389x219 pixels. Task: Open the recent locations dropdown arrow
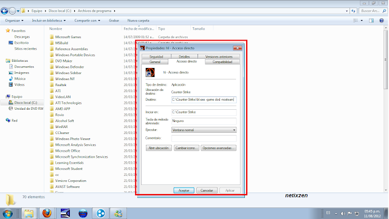click(x=18, y=11)
